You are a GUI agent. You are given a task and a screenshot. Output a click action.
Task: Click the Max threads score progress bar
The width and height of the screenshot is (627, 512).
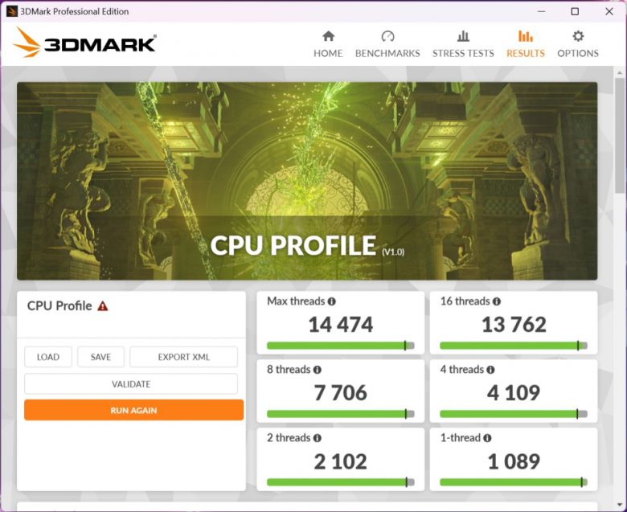pyautogui.click(x=340, y=346)
